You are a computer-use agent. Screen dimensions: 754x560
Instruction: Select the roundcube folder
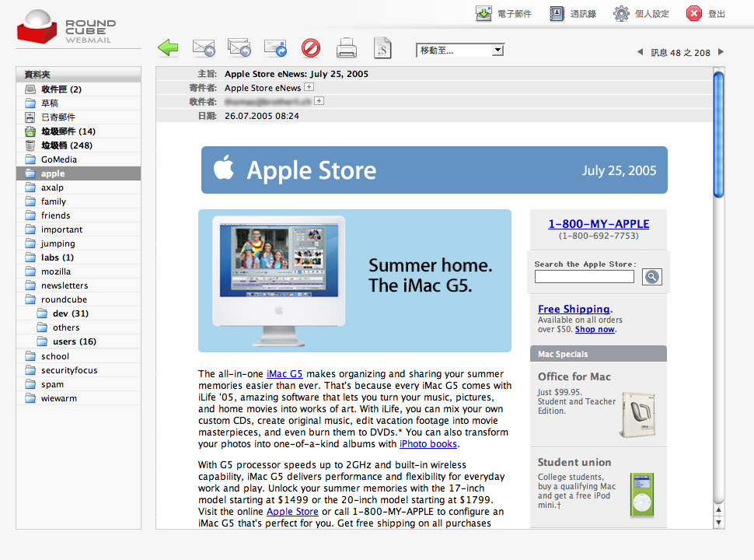coord(79,299)
